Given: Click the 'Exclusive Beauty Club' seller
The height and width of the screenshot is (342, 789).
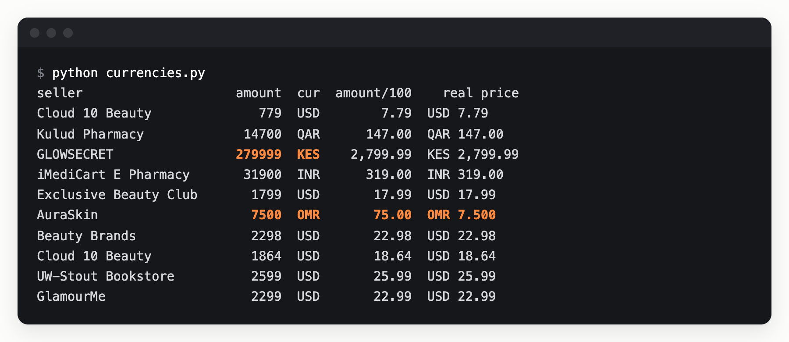Looking at the screenshot, I should [117, 195].
